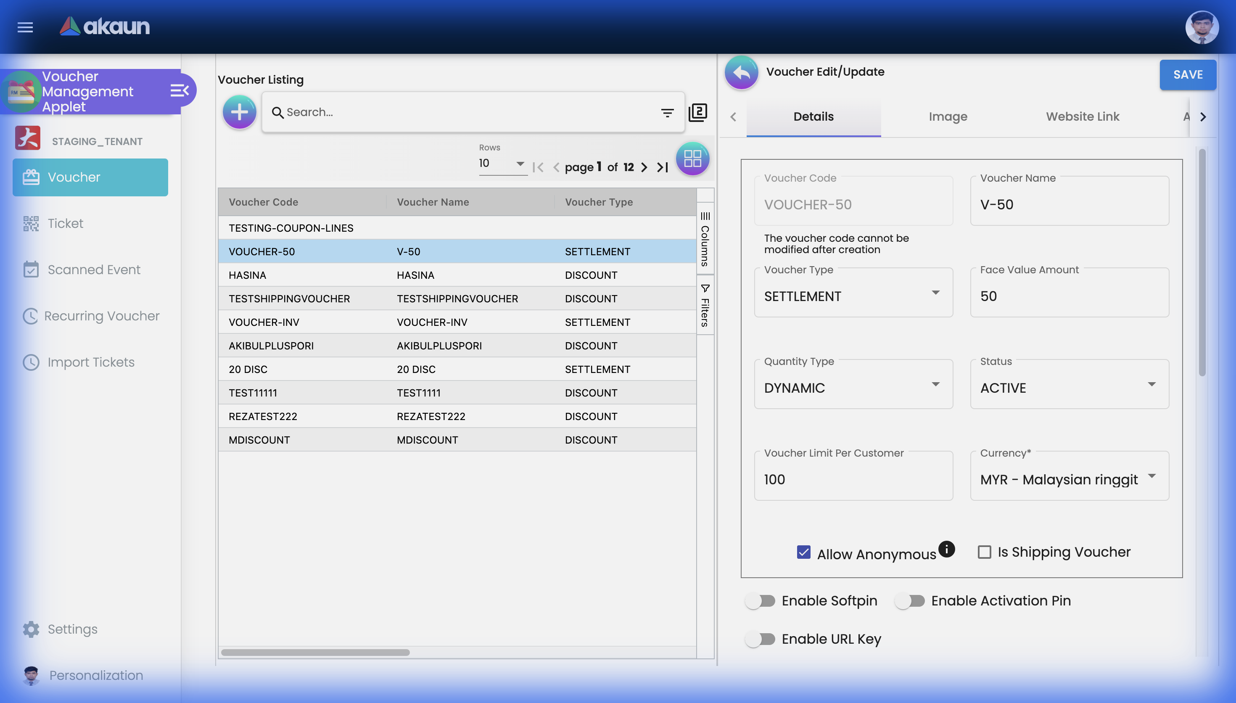Uncheck the Allow Anonymous checkbox
The height and width of the screenshot is (703, 1236).
[803, 552]
